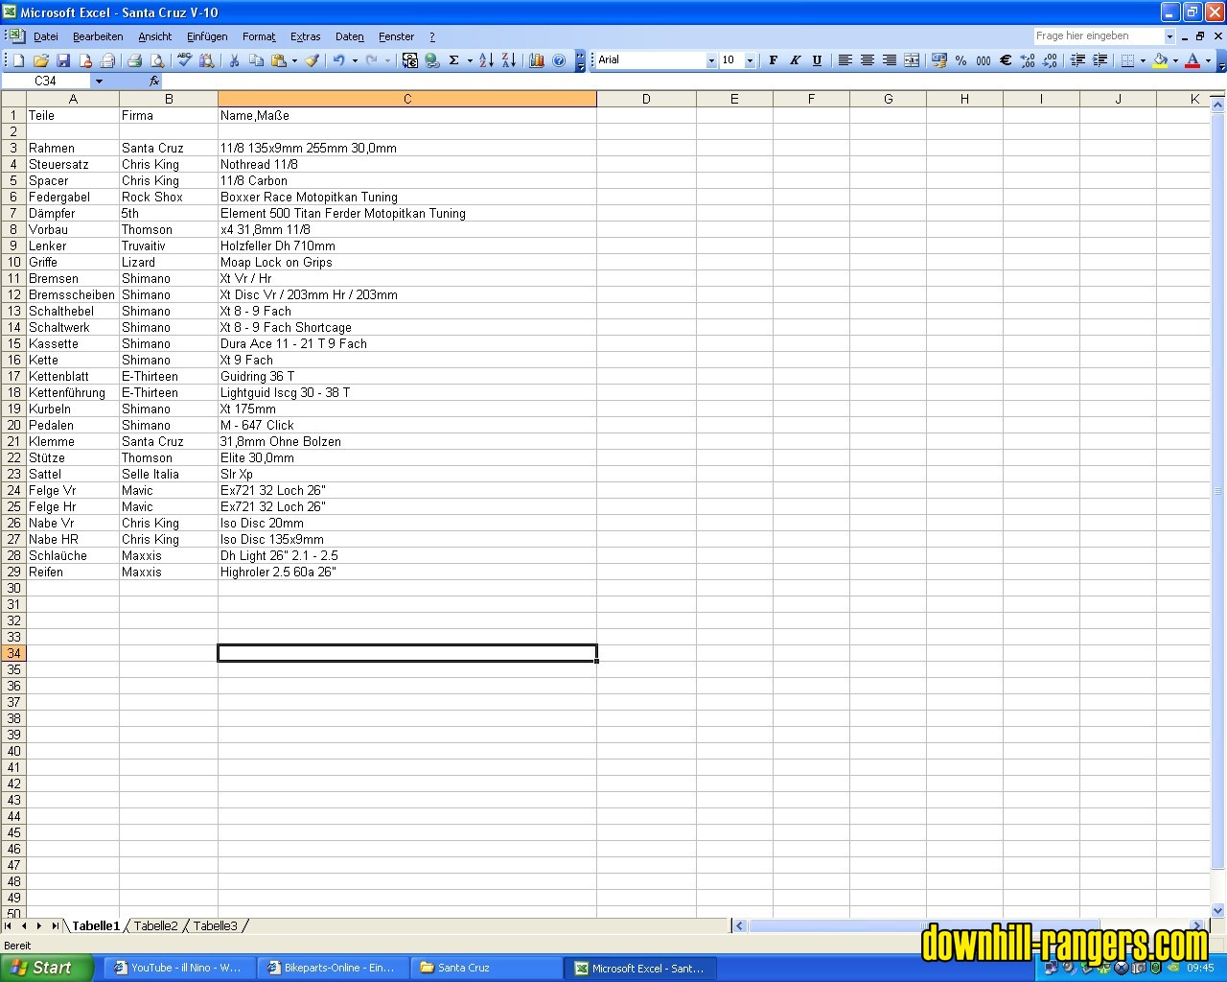Screen dimensions: 1227x982
Task: Paste clipboard contents
Action: [279, 60]
